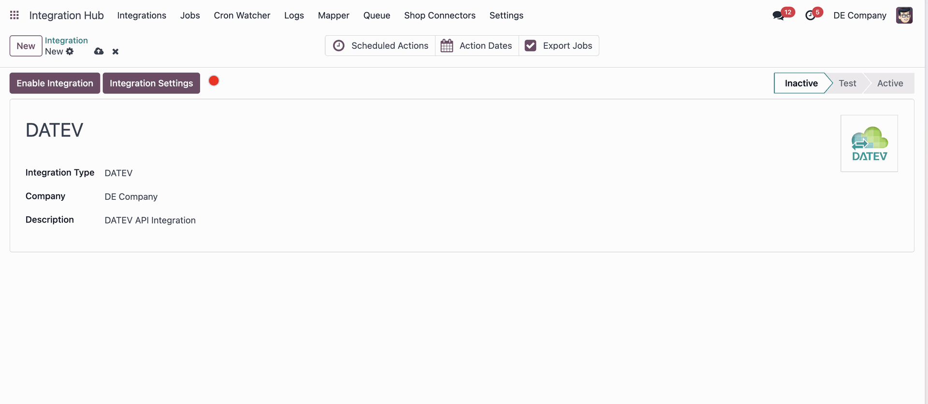Open the gear actions menu beside New

pos(70,52)
